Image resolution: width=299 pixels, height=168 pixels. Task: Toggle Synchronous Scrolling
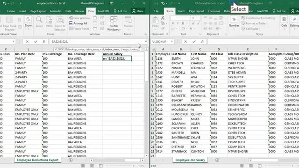pos(102,23)
